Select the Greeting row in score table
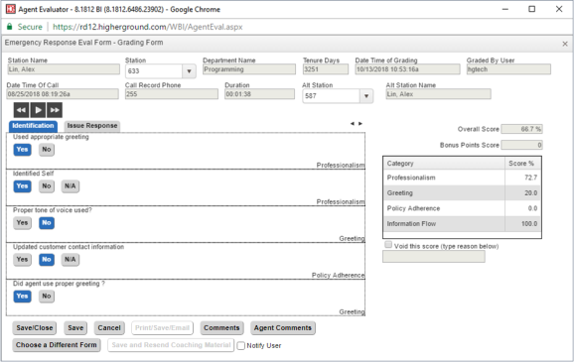The width and height of the screenshot is (574, 362). (463, 193)
